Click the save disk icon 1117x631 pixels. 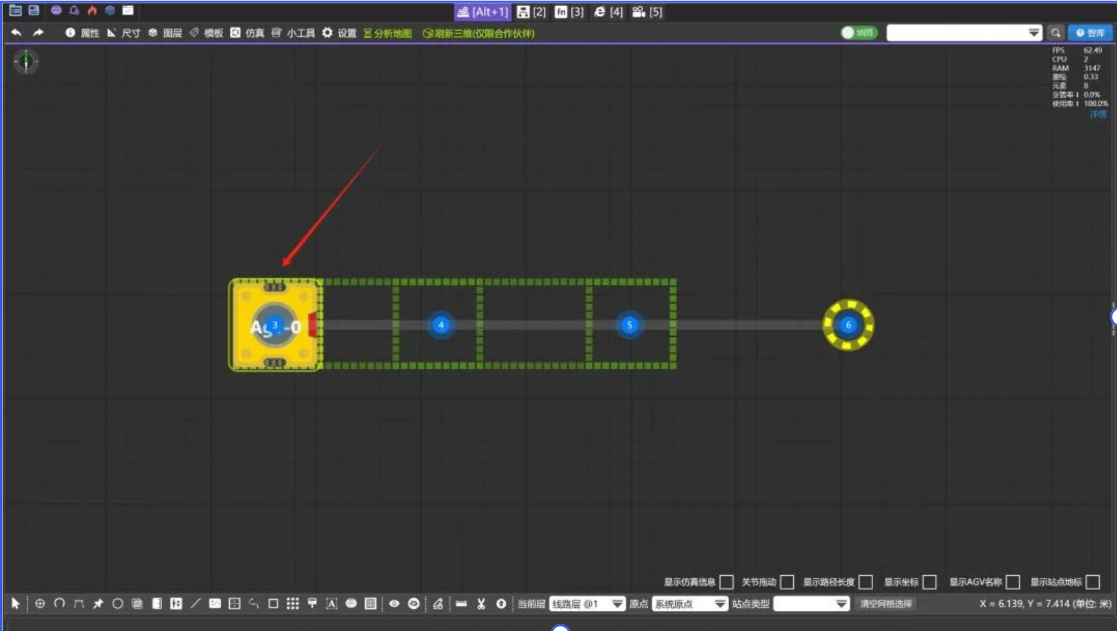click(33, 11)
